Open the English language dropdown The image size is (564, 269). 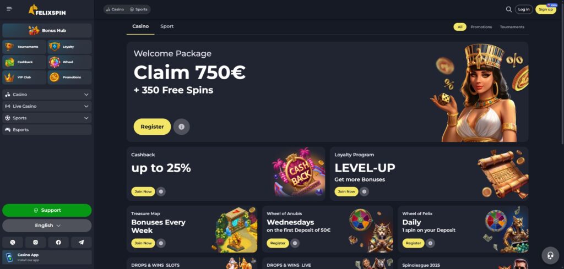pos(47,226)
